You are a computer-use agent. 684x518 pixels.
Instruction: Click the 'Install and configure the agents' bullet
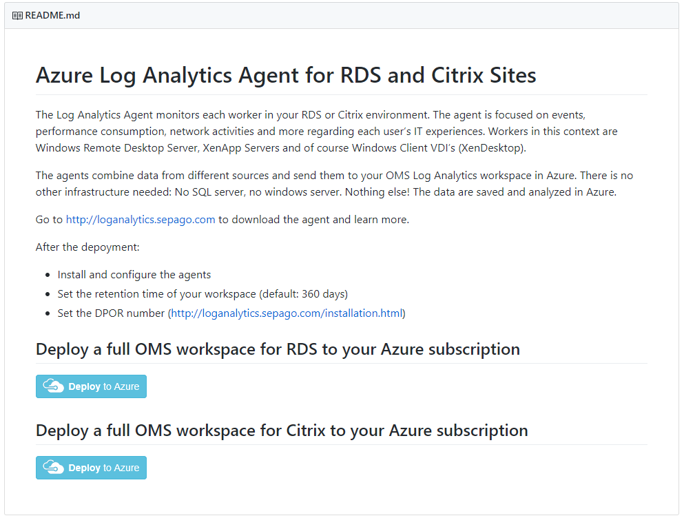point(134,274)
